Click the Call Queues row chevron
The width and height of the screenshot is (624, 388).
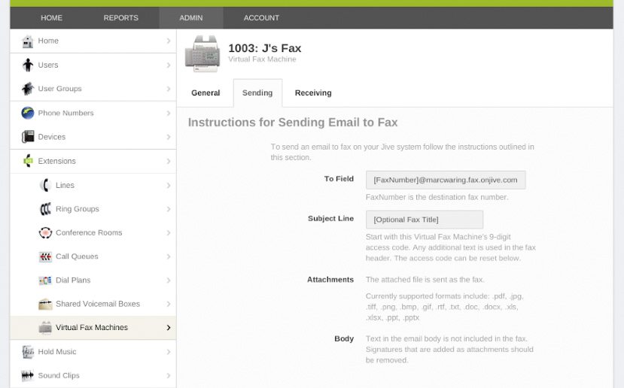(169, 257)
